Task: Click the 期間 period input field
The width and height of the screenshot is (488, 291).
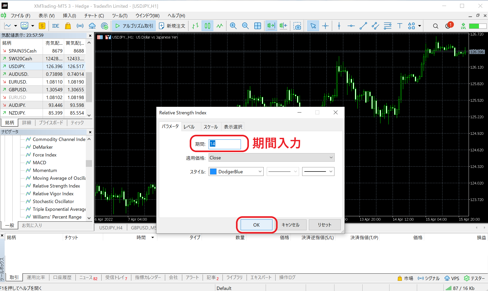Action: pos(225,144)
